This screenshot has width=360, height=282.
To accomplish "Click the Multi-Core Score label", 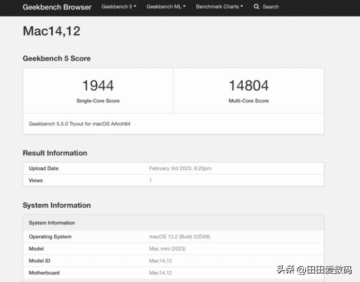I will pyautogui.click(x=249, y=101).
